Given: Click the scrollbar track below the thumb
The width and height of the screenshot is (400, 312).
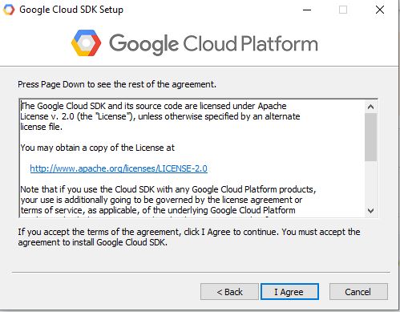Looking at the screenshot, I should click(370, 183).
